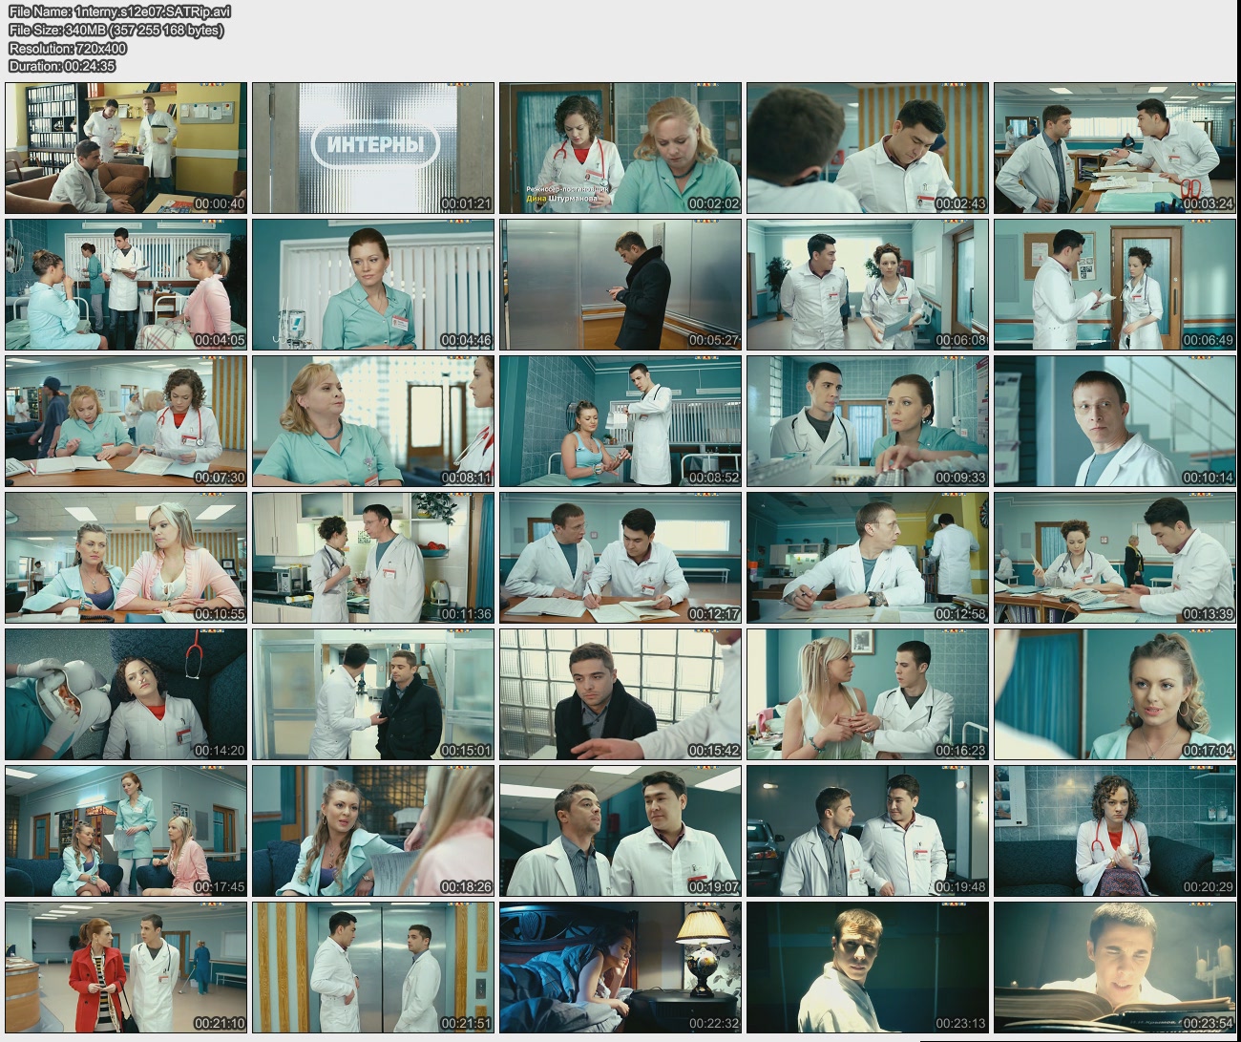Open the frame showing 00:10:55
1241x1042 pixels.
click(x=126, y=558)
